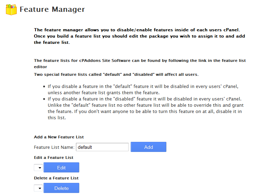
Task: Select the "Add a New Feature List" heading
Action: coord(59,137)
